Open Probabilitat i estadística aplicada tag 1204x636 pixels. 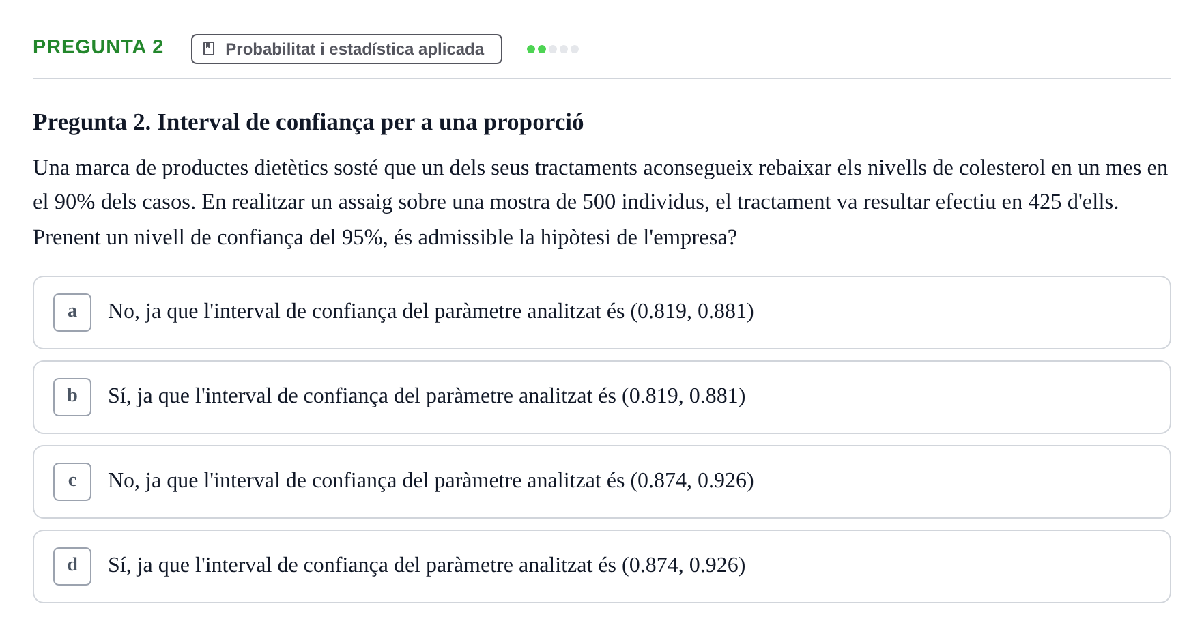[x=347, y=49]
